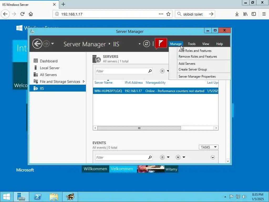
Task: Click the Server Manager forward arrow button
Action: tap(46, 44)
